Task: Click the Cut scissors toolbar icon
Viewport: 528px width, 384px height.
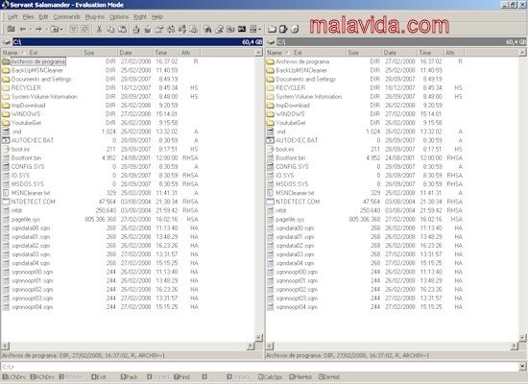Action: (x=99, y=30)
